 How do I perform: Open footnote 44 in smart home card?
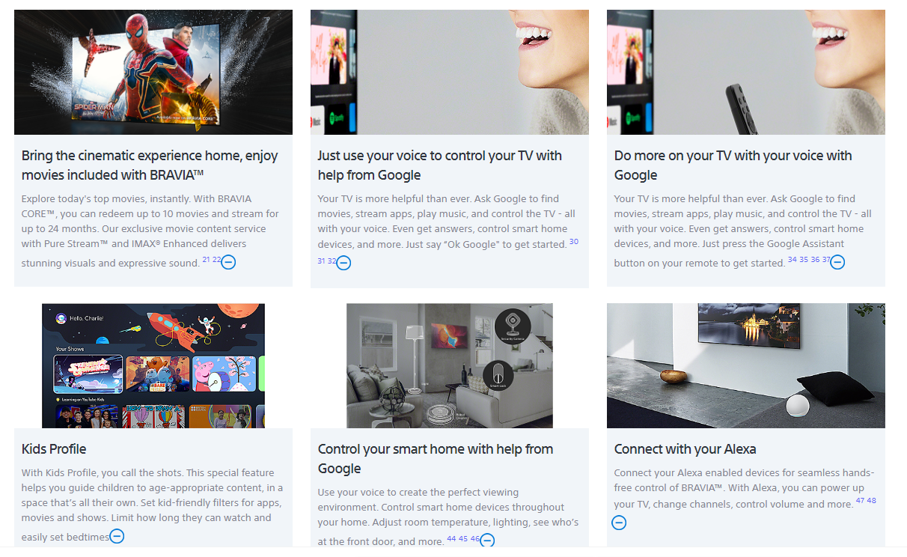pyautogui.click(x=451, y=538)
